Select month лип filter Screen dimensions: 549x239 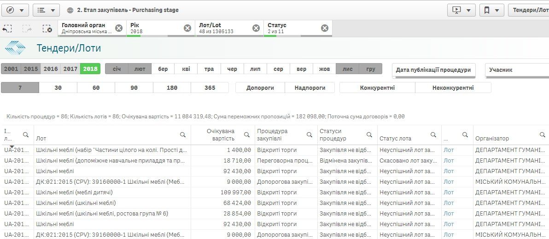click(255, 69)
